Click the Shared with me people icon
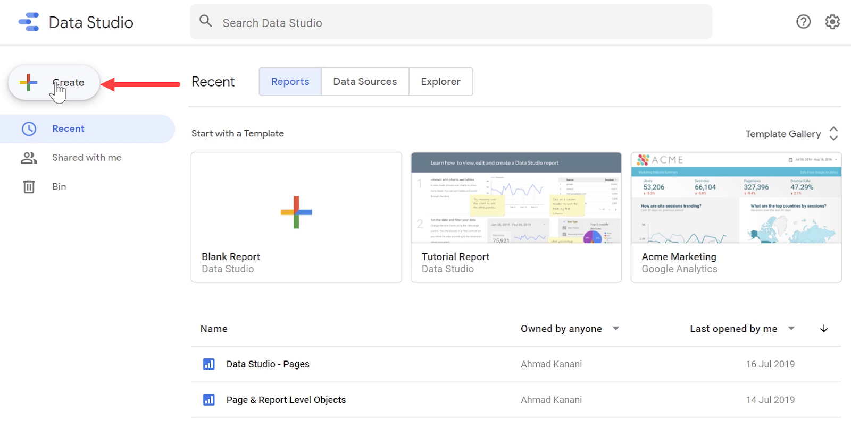The height and width of the screenshot is (421, 851). tap(29, 158)
